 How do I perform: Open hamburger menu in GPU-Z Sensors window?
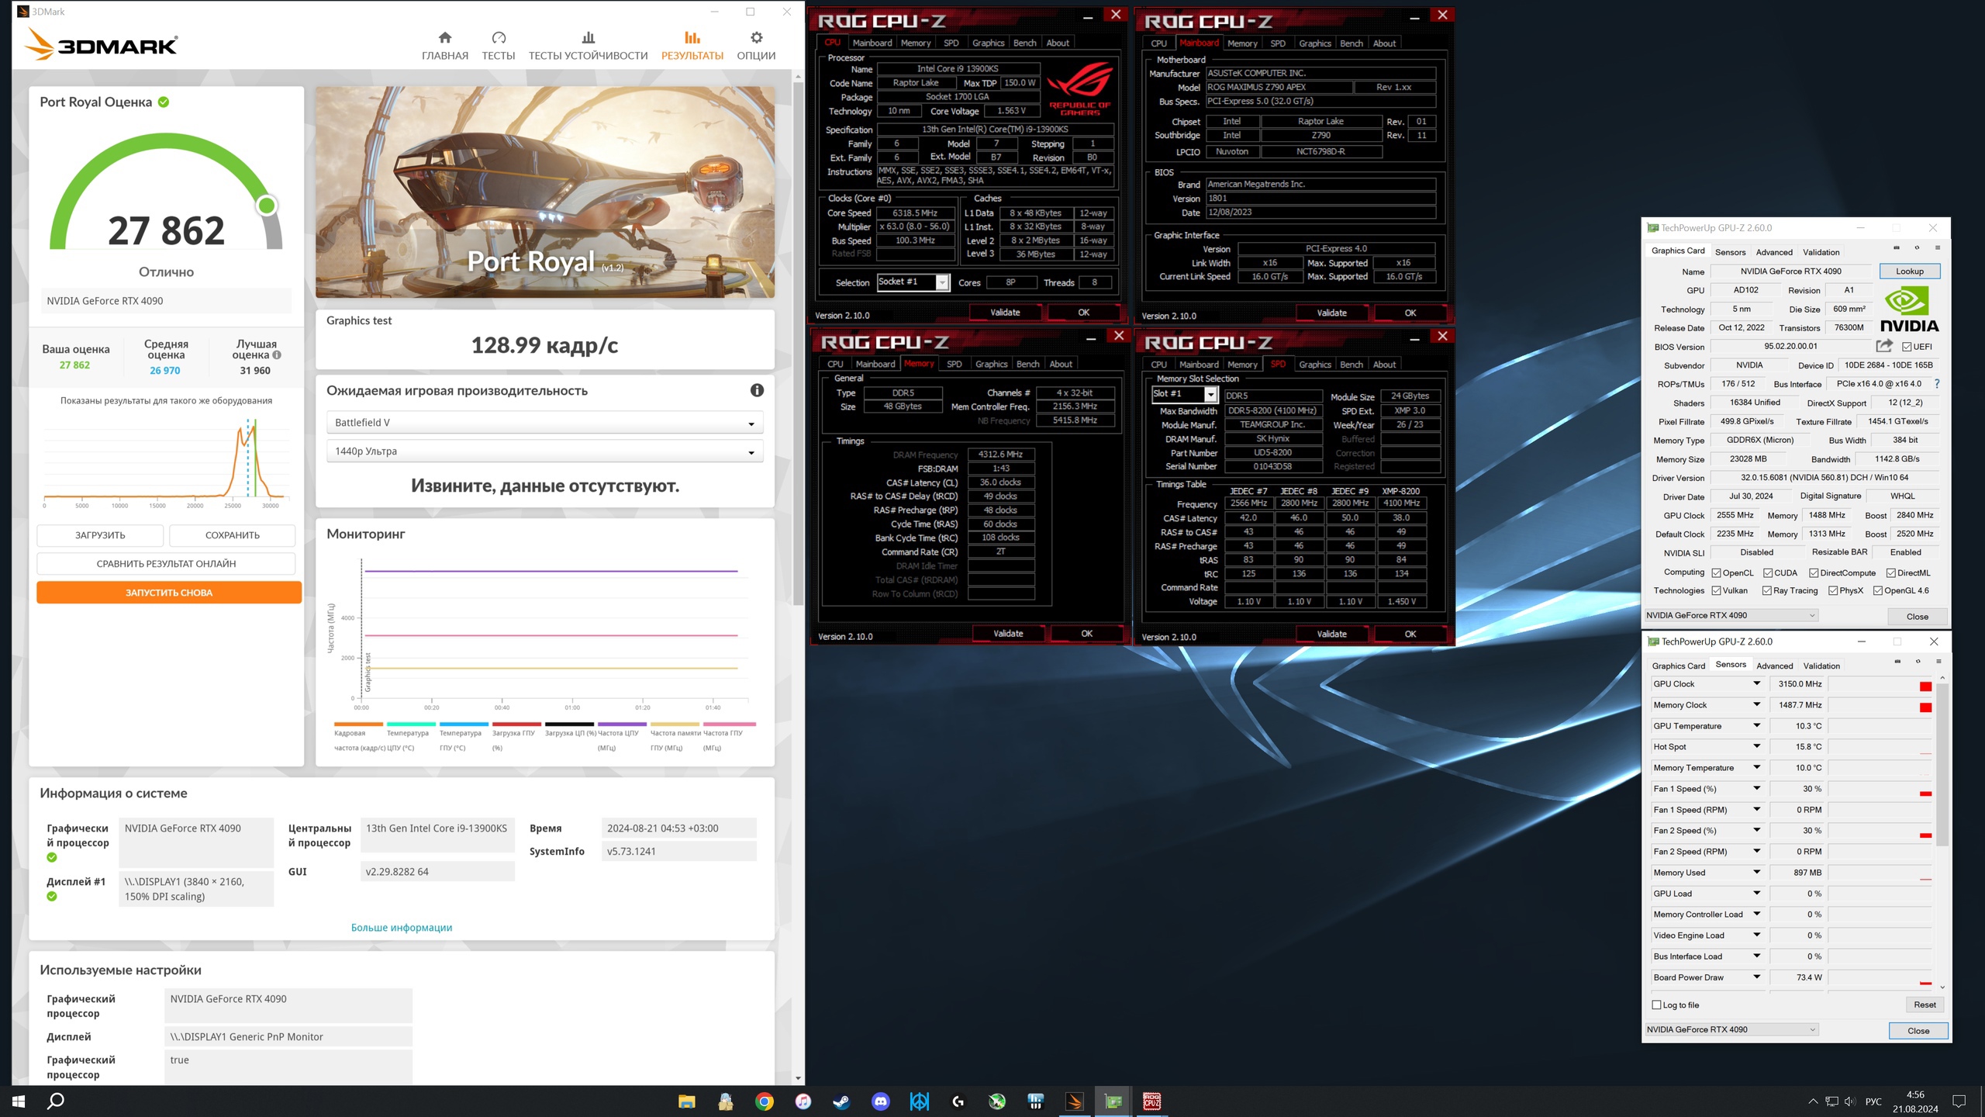coord(1938,661)
